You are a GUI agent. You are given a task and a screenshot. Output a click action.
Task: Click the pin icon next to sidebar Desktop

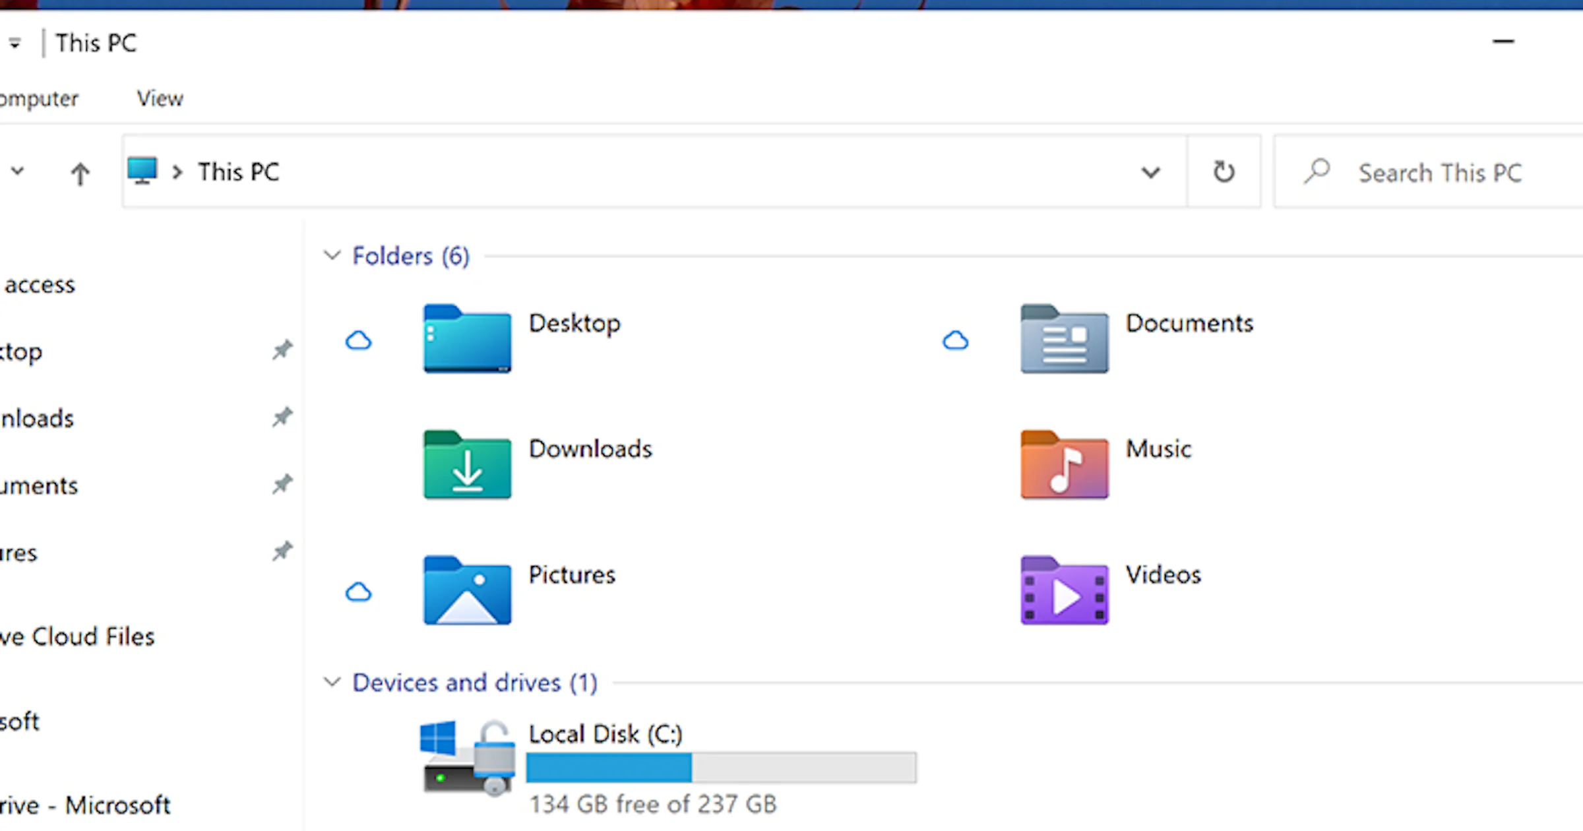tap(282, 350)
